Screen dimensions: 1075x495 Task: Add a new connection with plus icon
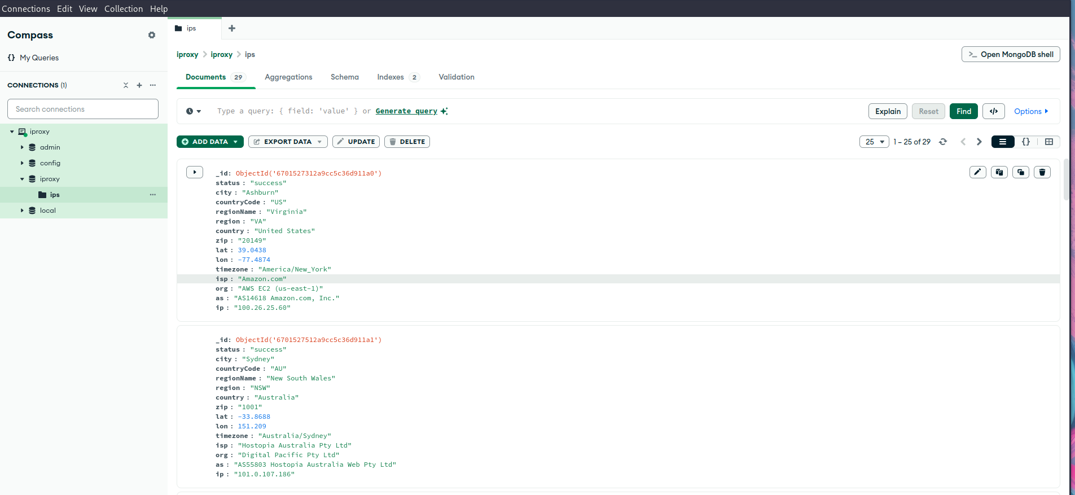tap(139, 85)
